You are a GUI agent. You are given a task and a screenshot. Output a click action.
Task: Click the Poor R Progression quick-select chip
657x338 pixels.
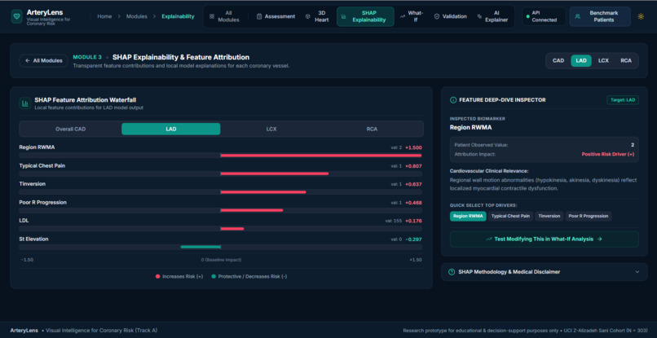point(589,216)
